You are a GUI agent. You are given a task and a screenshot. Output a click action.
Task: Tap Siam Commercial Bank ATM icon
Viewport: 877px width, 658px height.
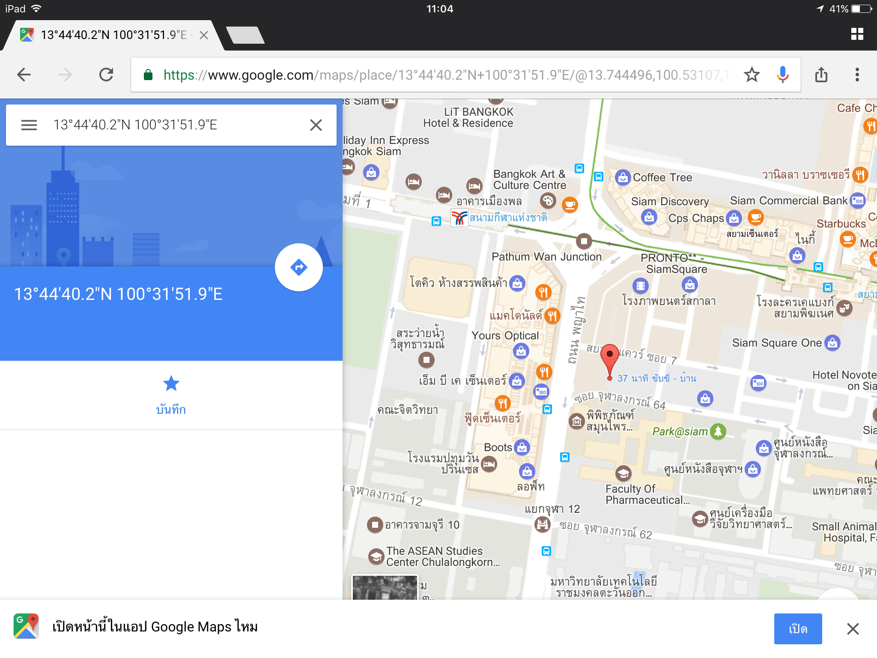point(858,200)
